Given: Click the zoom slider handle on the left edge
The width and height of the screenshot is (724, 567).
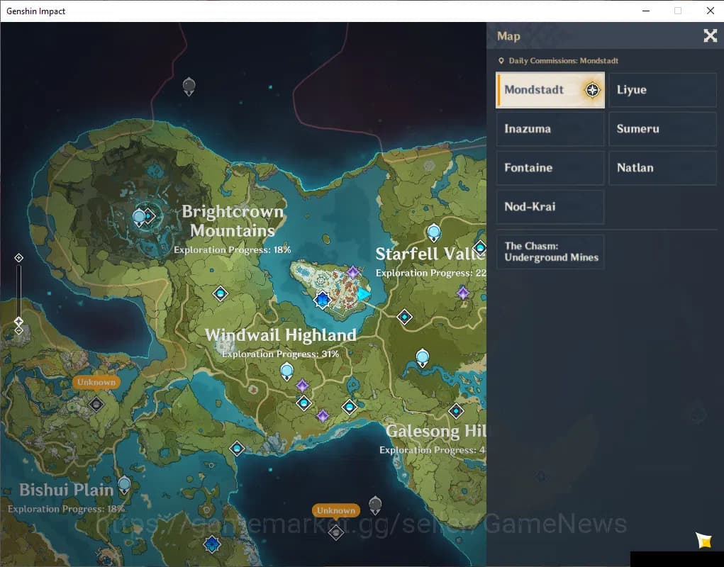Looking at the screenshot, I should click(18, 321).
